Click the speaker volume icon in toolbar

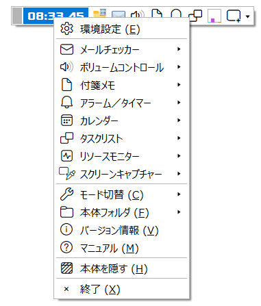(x=137, y=14)
